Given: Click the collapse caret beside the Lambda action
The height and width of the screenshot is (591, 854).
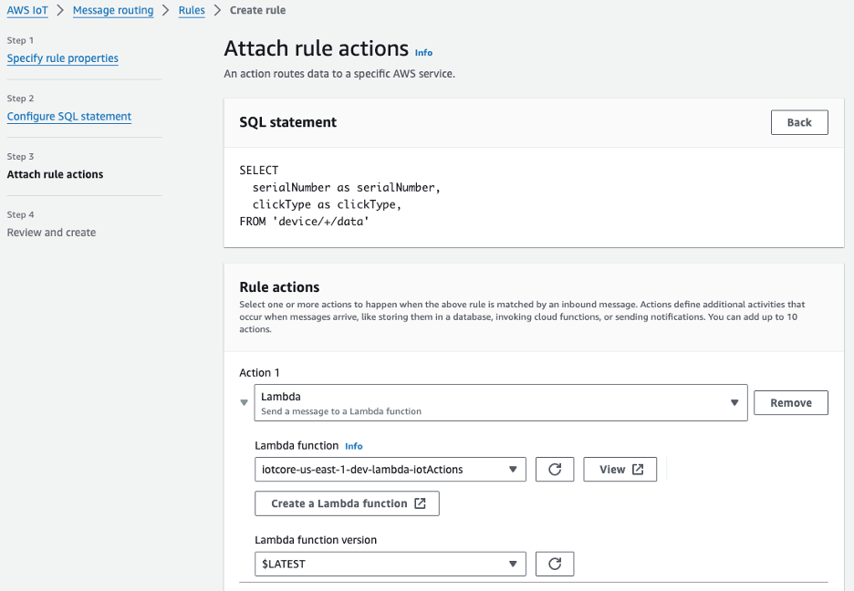Looking at the screenshot, I should [243, 402].
